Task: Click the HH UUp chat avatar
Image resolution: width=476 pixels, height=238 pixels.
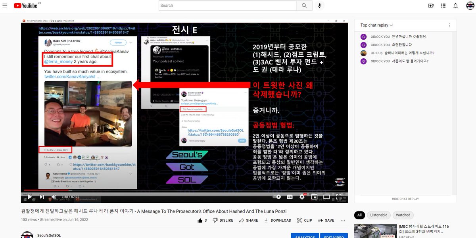Action: [x=363, y=53]
